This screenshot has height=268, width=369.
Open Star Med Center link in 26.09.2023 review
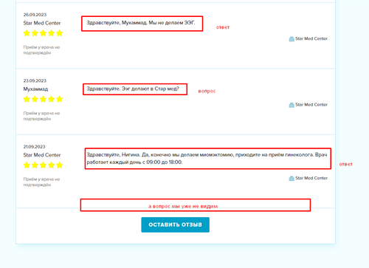coord(311,38)
